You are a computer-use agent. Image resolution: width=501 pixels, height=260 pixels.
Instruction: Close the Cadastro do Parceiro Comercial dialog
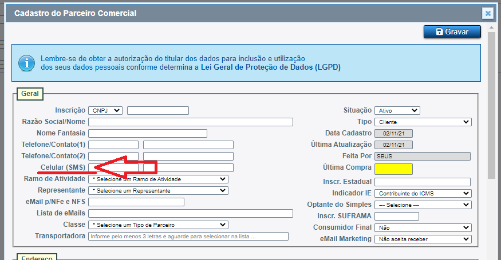tap(487, 13)
